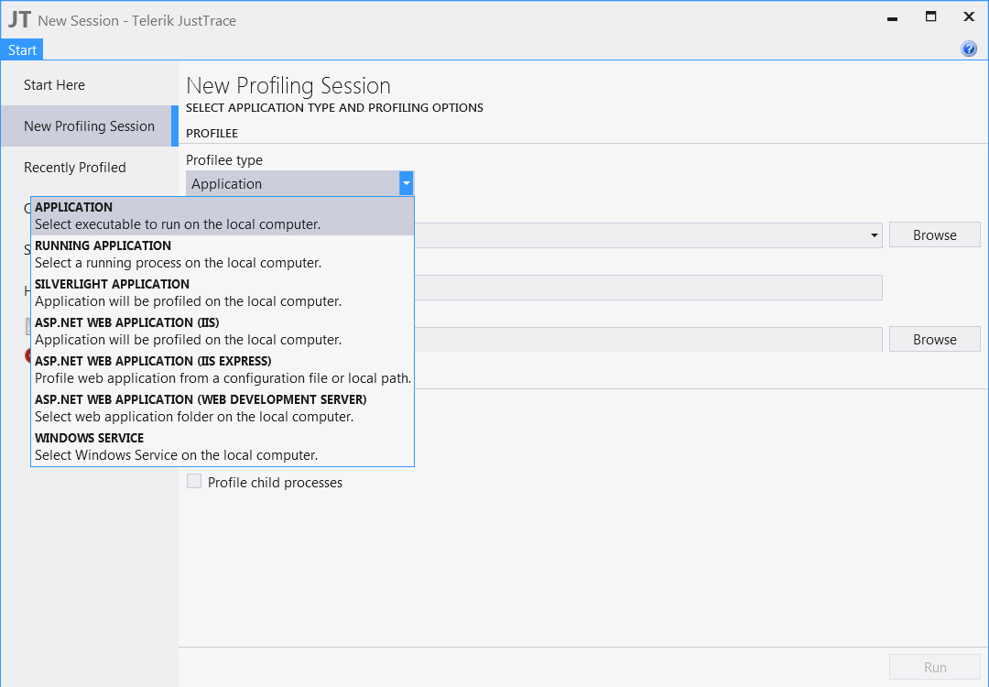
Task: Choose RUNNING APPLICATION option
Action: [x=223, y=255]
